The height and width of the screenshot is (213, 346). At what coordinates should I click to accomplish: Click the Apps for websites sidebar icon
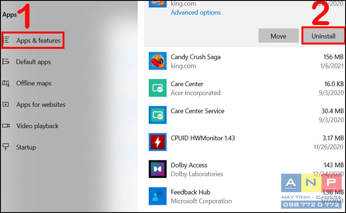(x=6, y=104)
